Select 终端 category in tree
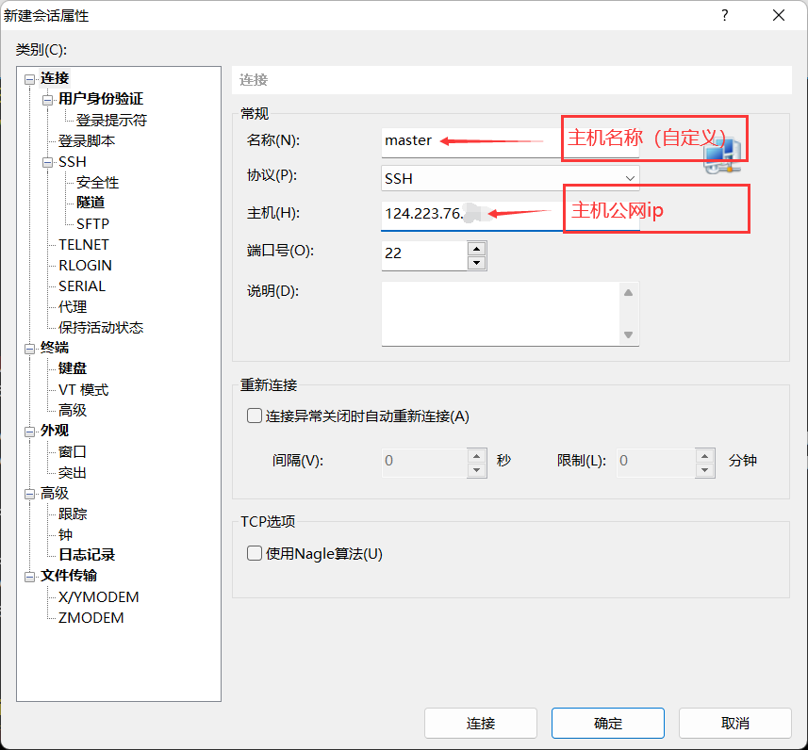Screen dimensions: 808x750 [55, 348]
